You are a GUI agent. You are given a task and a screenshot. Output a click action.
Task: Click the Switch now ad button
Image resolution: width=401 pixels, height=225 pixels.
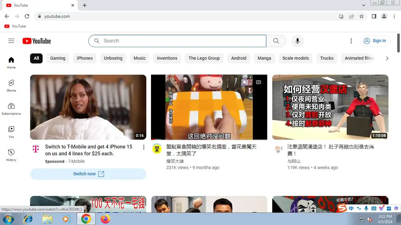(88, 174)
